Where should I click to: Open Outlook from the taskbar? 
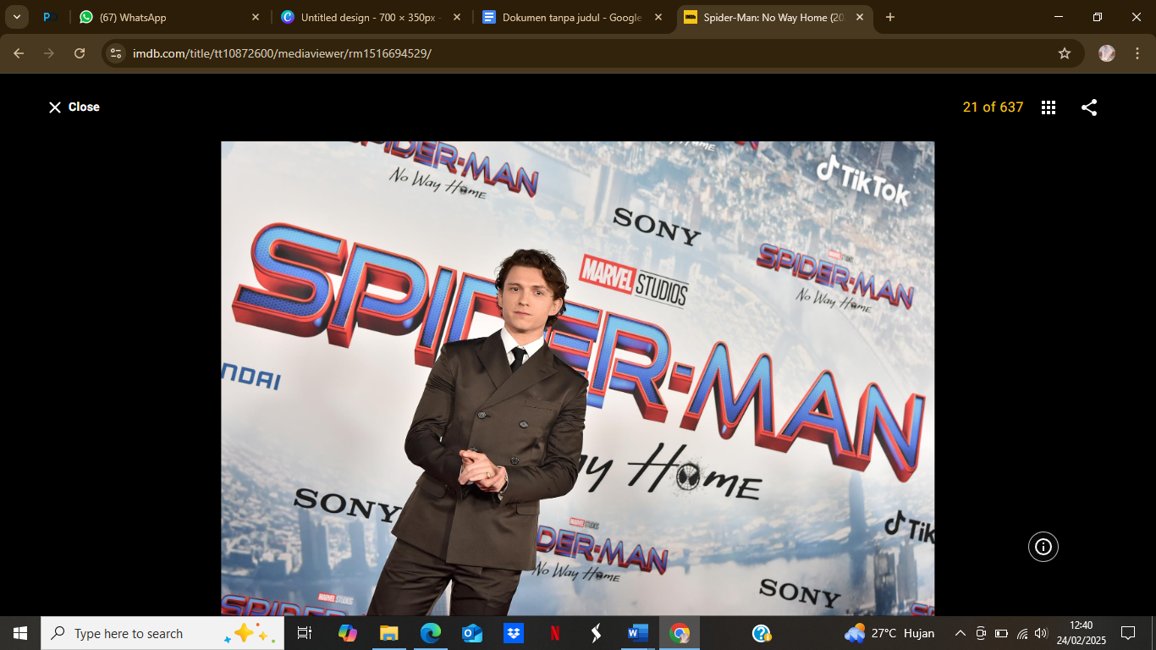[x=471, y=633]
